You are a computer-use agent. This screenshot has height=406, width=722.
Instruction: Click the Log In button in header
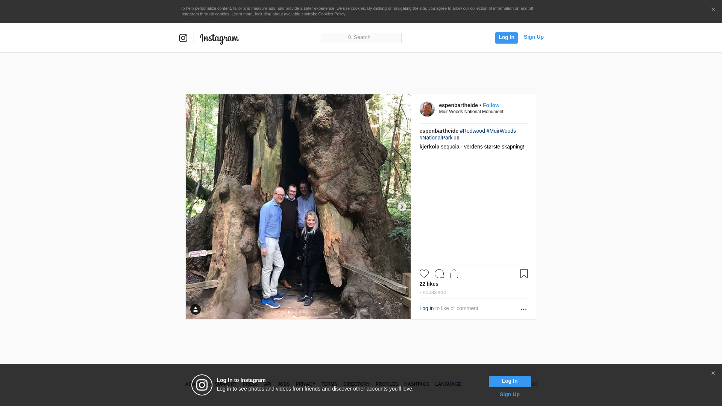point(506,38)
